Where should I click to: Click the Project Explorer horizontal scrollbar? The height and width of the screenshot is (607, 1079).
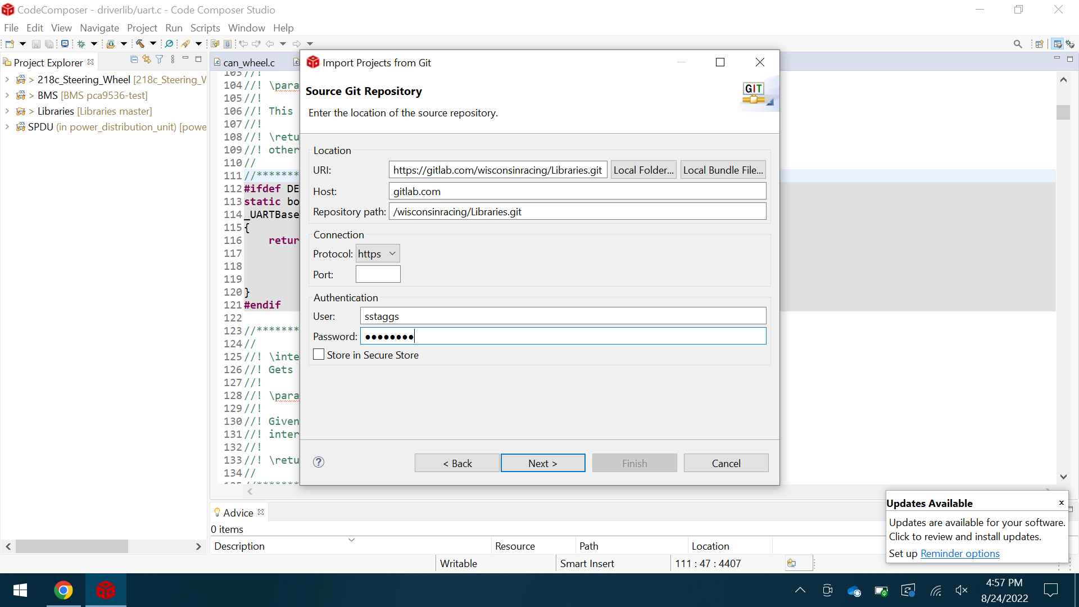click(x=72, y=546)
